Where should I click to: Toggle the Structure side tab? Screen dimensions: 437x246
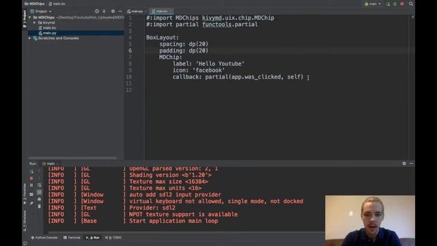pyautogui.click(x=25, y=221)
